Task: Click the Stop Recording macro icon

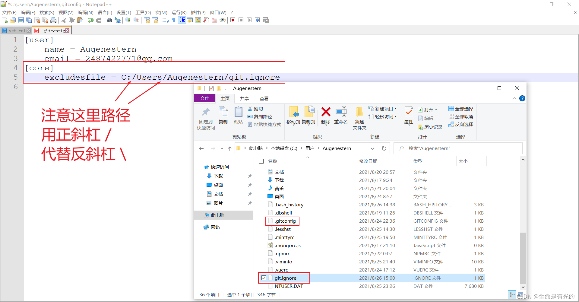Action: 241,20
